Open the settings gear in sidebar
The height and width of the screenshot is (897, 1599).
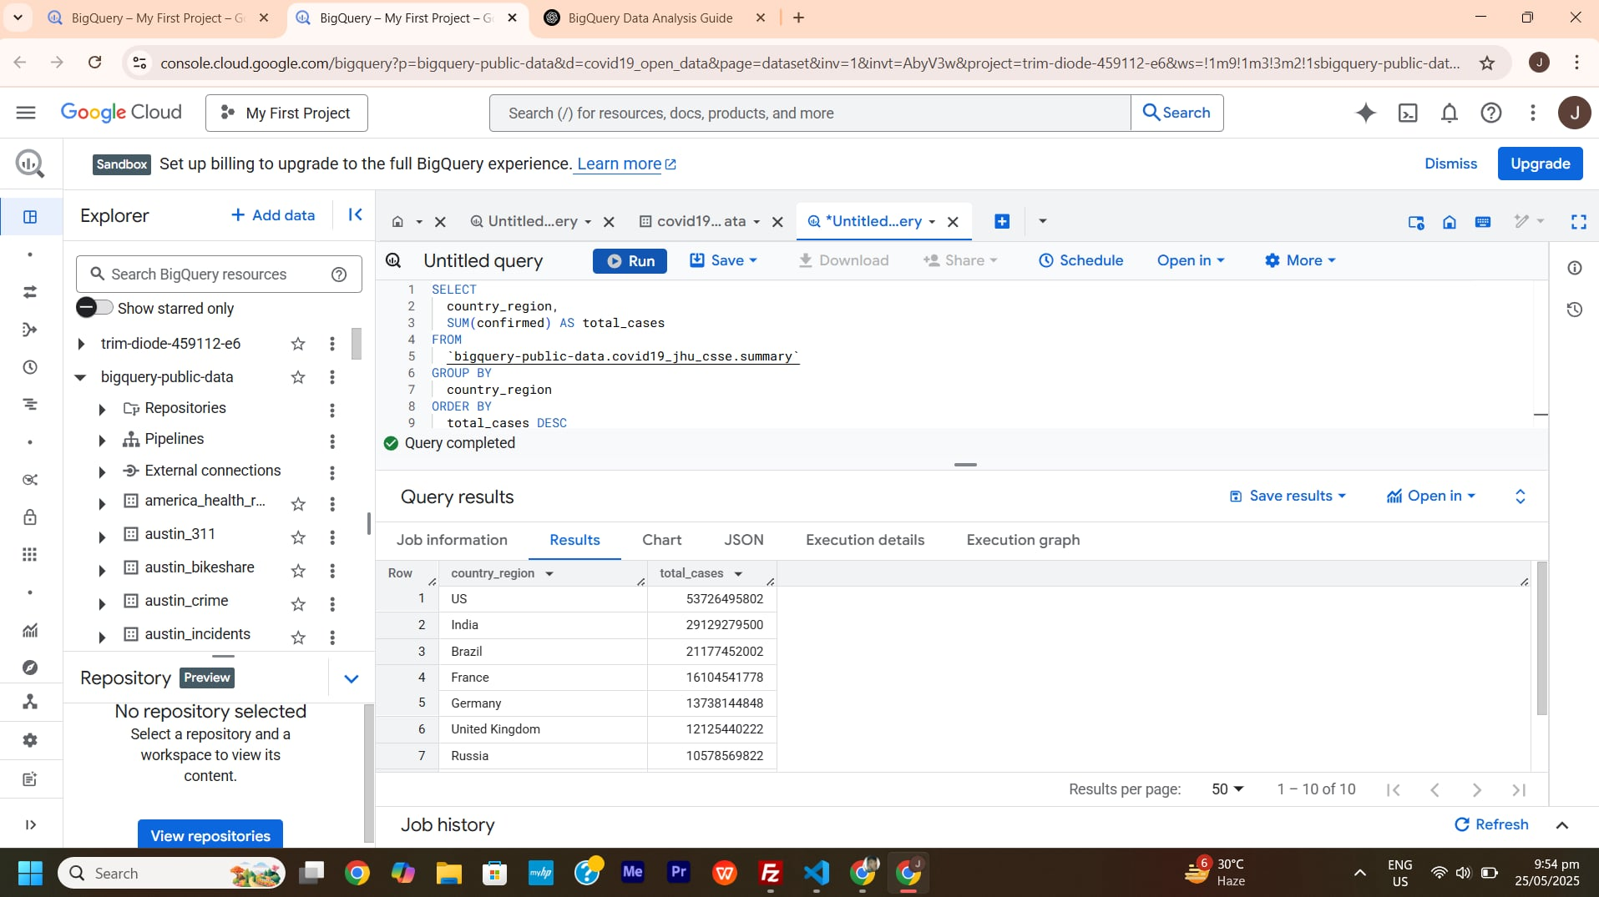pos(30,740)
